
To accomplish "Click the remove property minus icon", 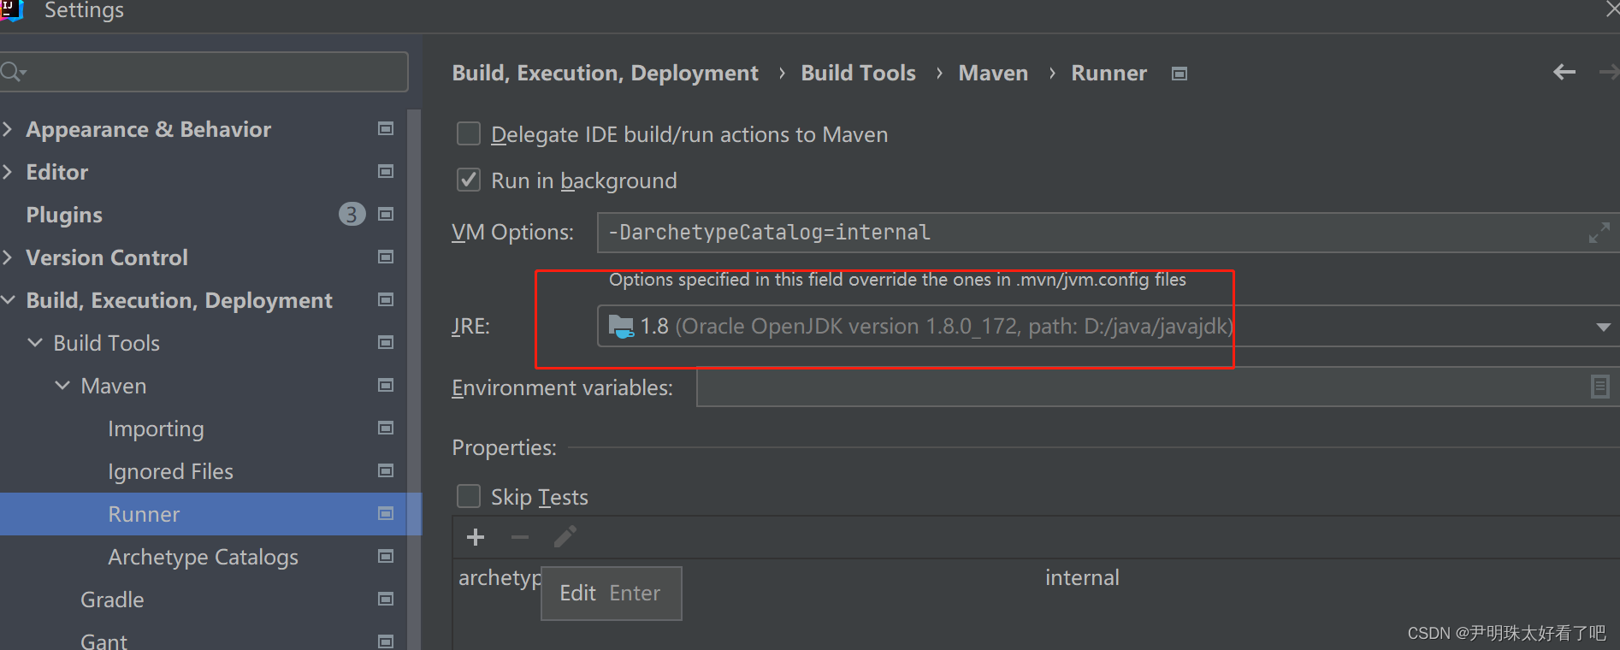I will [x=519, y=537].
